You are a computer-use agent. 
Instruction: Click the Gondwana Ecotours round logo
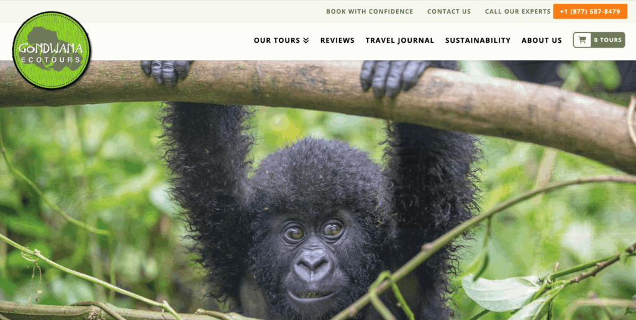52,51
